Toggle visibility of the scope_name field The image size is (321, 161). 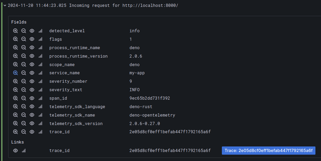32,65
